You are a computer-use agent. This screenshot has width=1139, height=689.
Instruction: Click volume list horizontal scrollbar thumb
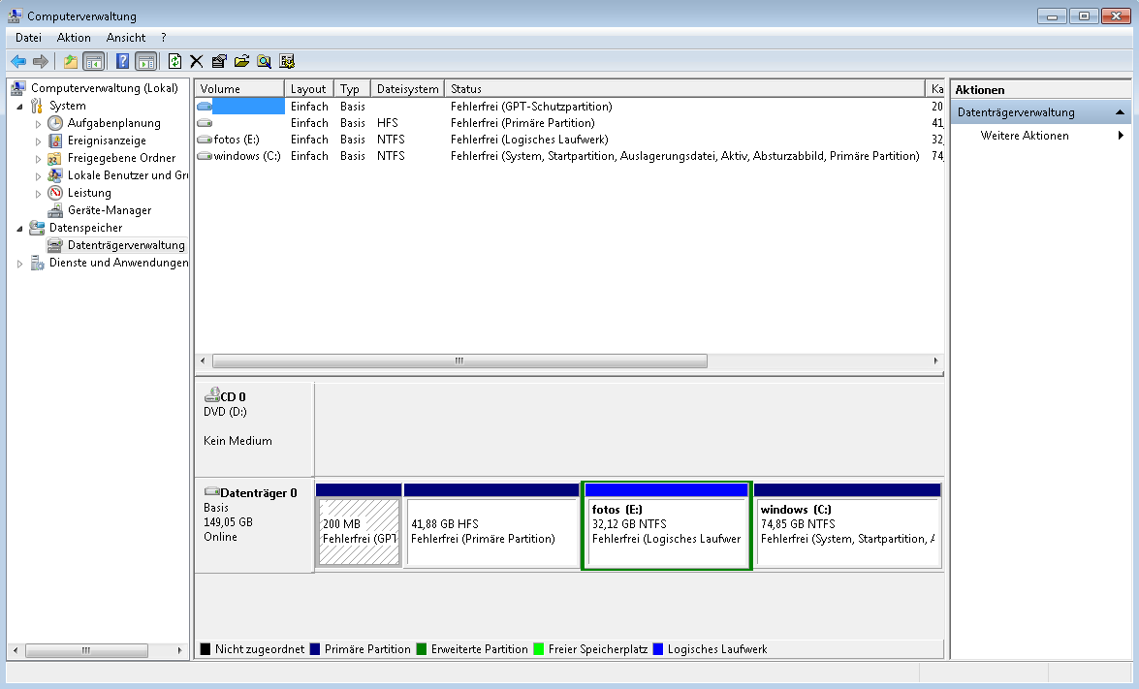459,360
